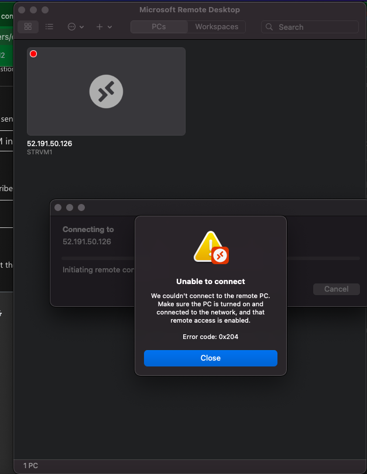Click the Error code: 0x204 text

pos(211,337)
